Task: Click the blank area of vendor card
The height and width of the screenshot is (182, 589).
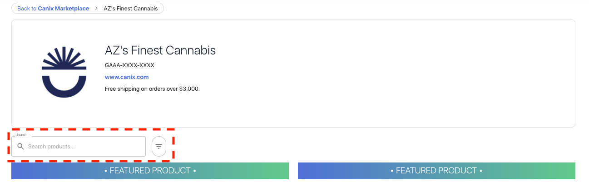Action: click(386, 77)
